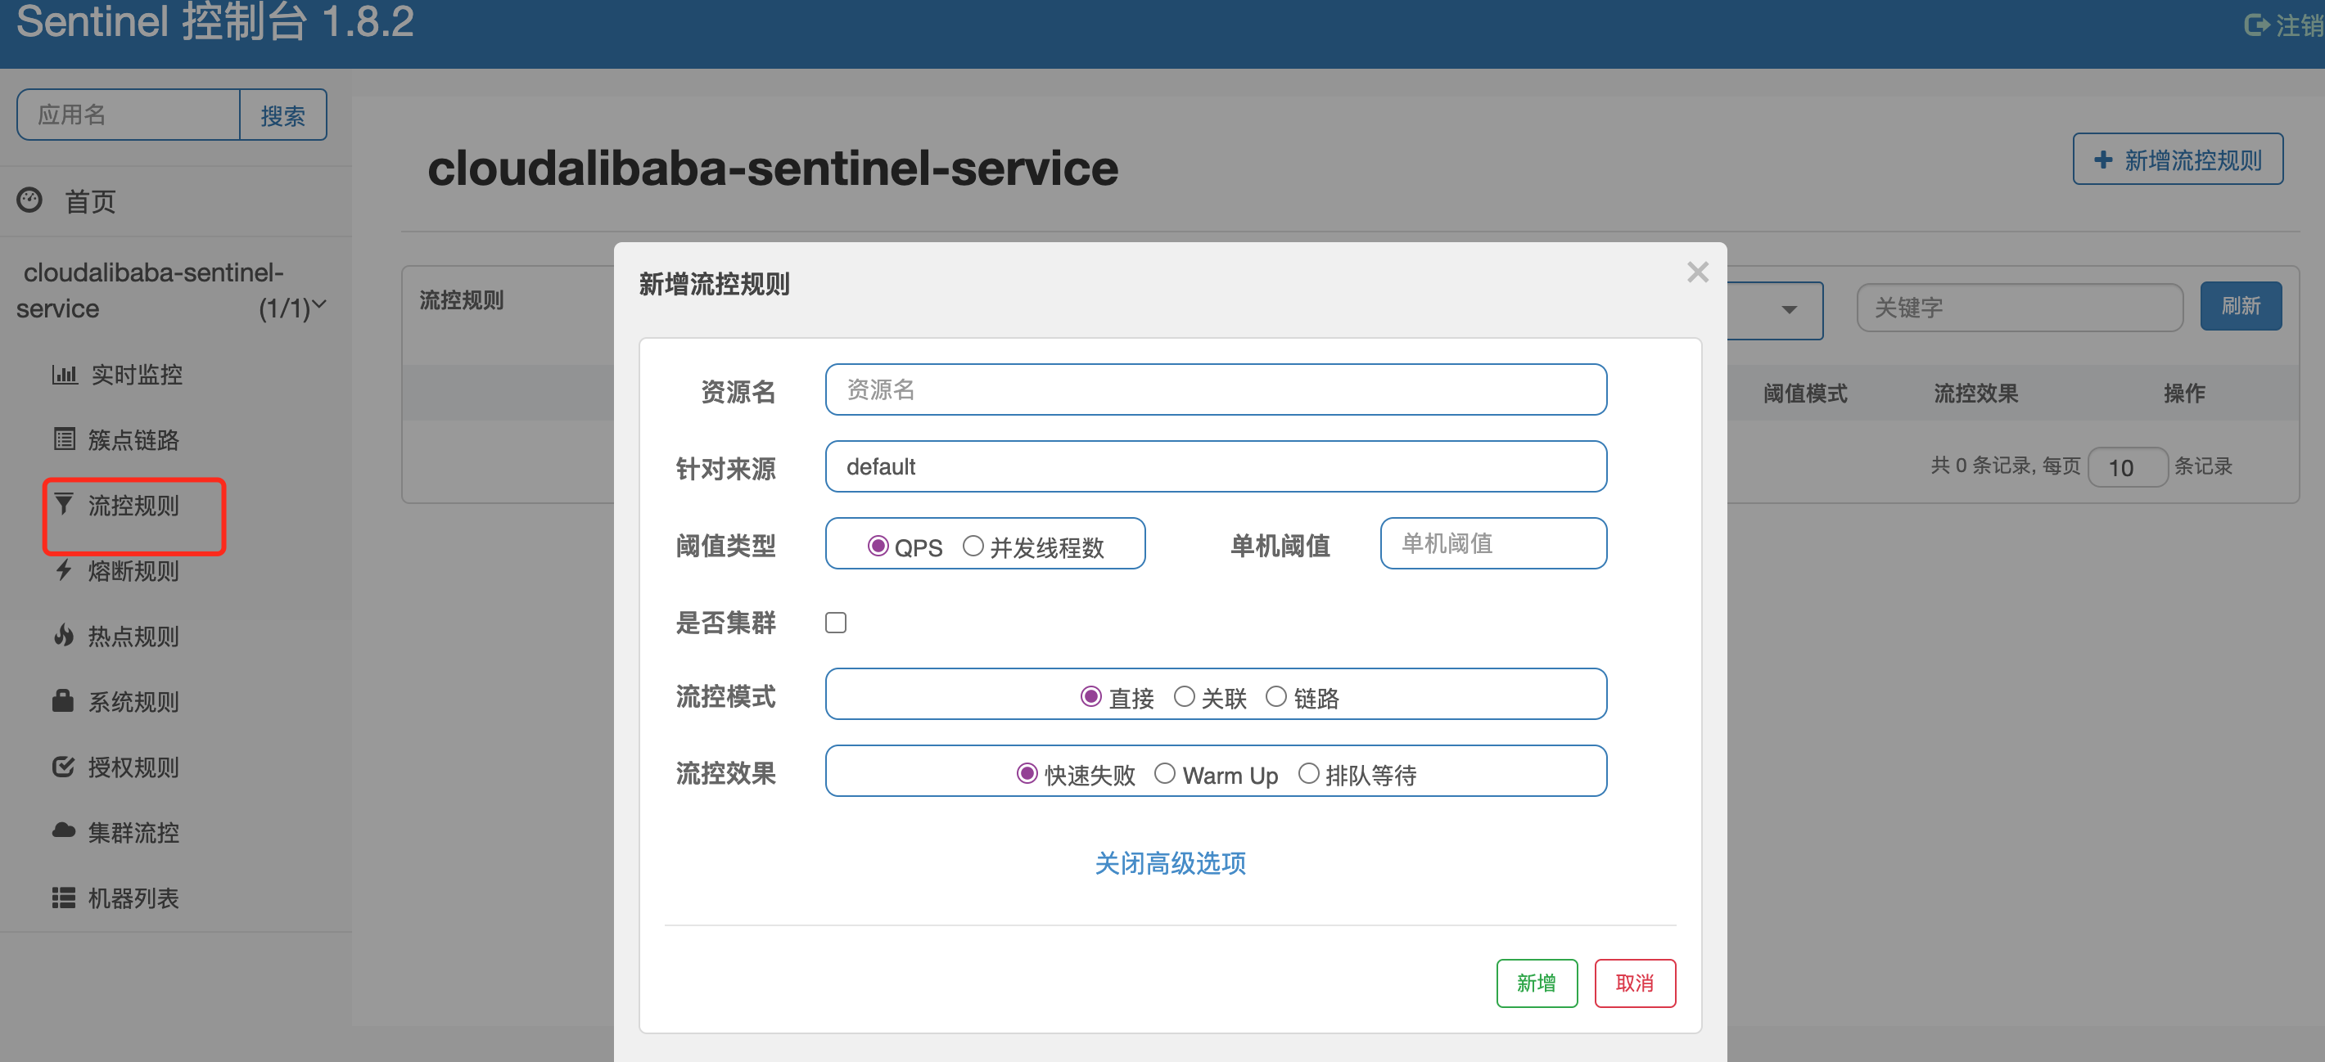
Task: Click the check-square icon for 授权规则
Action: tap(63, 766)
